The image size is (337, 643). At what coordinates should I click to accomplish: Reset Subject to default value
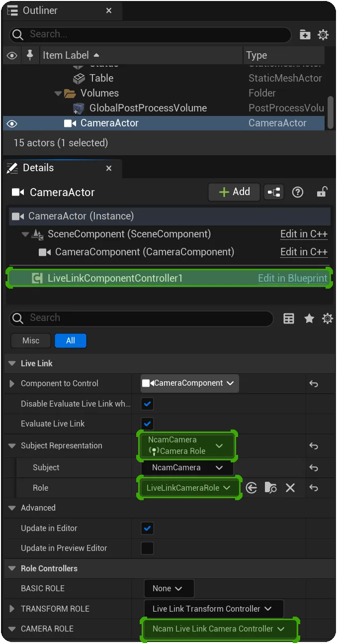coord(314,468)
